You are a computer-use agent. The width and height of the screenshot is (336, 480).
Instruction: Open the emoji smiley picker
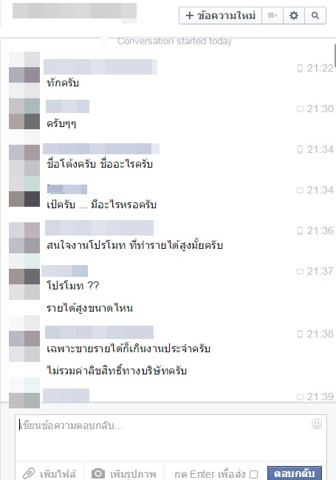coord(317,424)
